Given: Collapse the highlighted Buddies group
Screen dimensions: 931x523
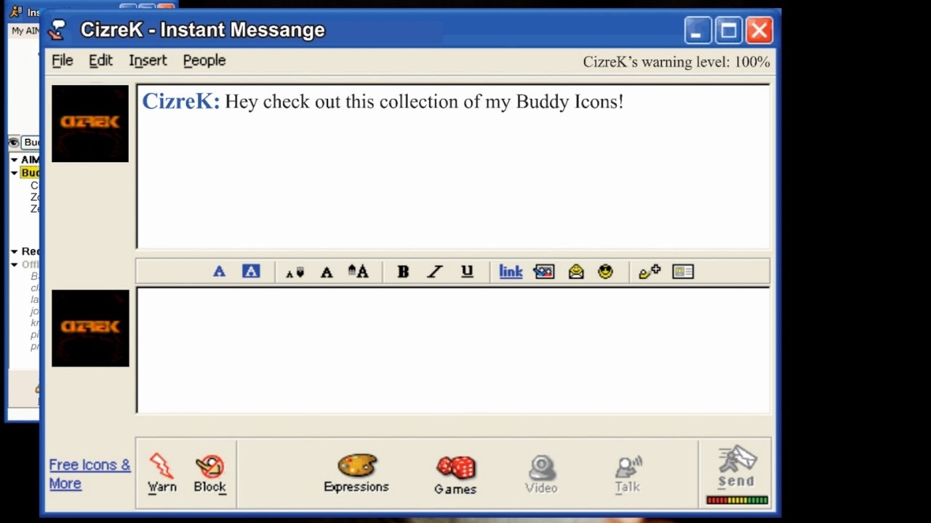Looking at the screenshot, I should click(14, 172).
